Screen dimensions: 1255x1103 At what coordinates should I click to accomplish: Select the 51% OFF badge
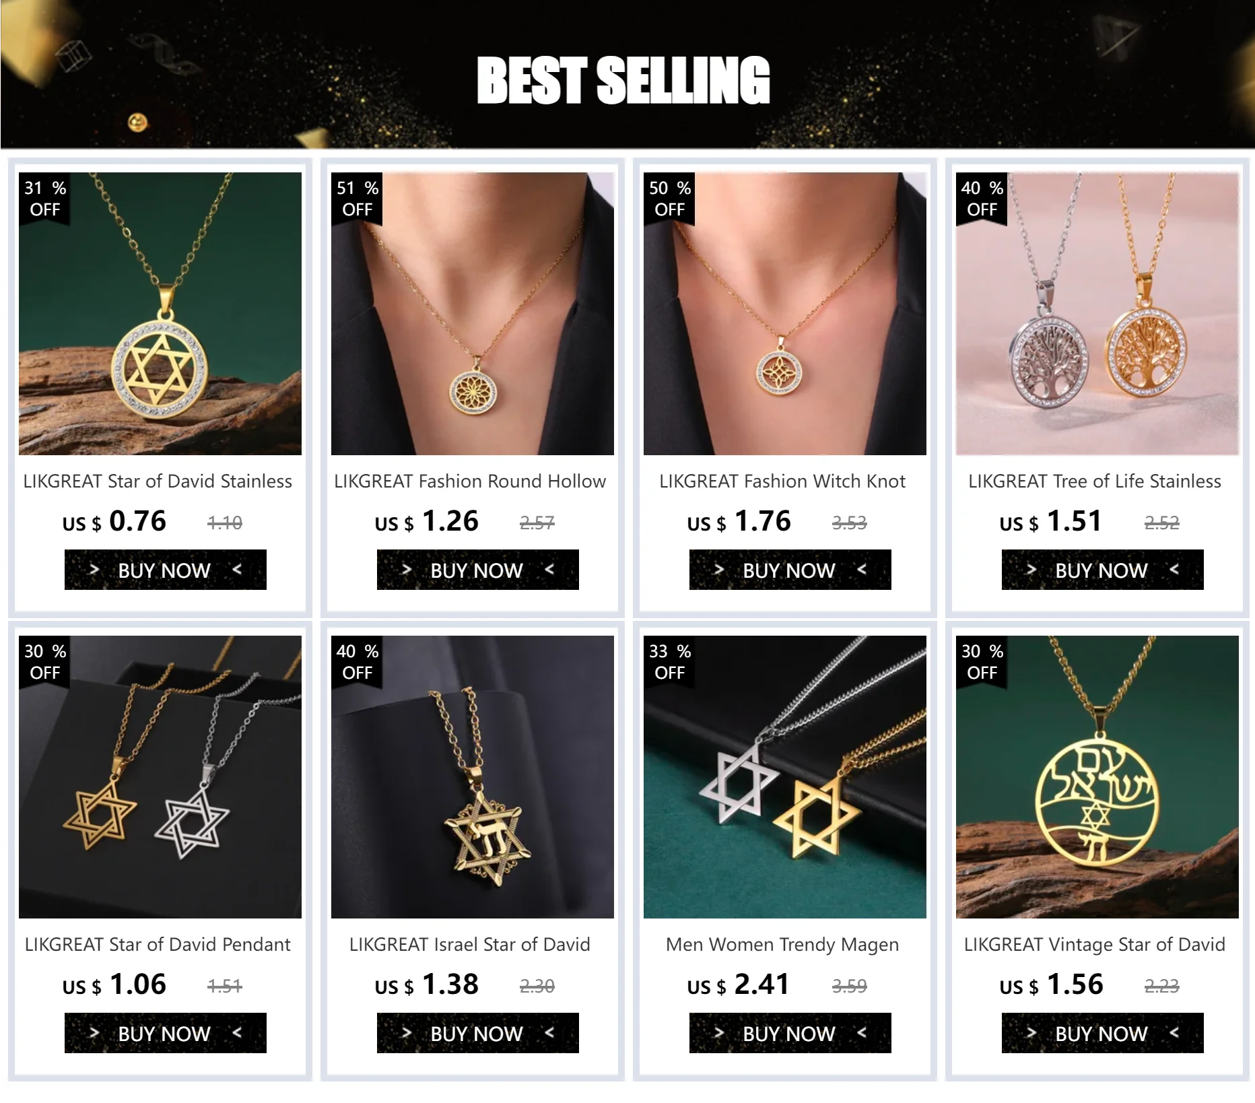coord(358,199)
